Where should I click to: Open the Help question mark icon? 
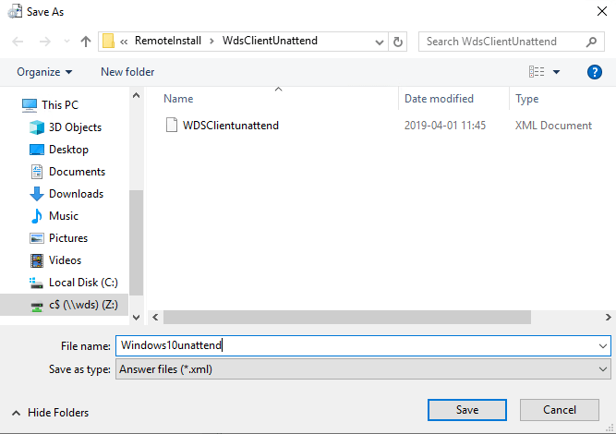(x=595, y=72)
